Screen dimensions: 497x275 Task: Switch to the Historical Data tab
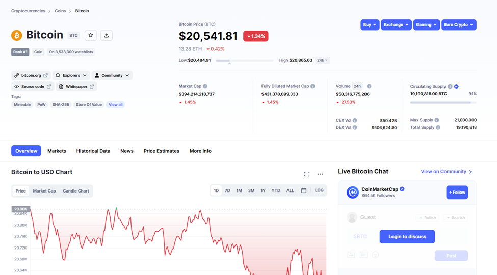[x=93, y=151]
